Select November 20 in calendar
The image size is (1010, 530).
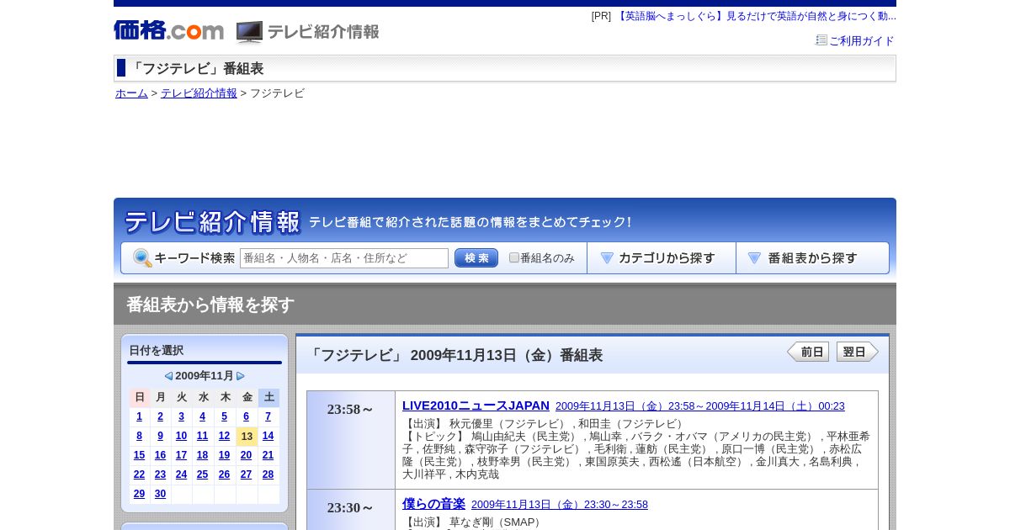[247, 455]
